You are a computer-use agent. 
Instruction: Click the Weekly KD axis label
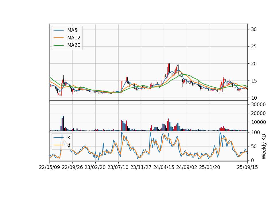click(x=264, y=146)
